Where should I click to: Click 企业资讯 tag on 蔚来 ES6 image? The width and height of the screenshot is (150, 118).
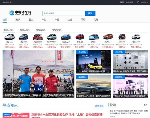[82, 77]
